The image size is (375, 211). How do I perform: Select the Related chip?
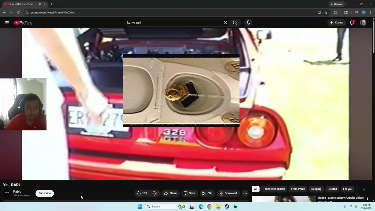(x=332, y=189)
